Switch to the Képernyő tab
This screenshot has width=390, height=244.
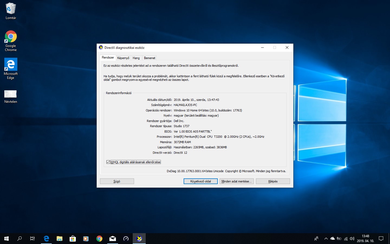(x=123, y=58)
